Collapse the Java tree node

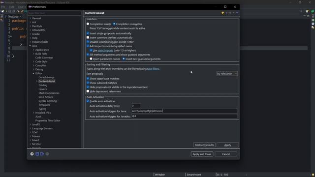30,46
